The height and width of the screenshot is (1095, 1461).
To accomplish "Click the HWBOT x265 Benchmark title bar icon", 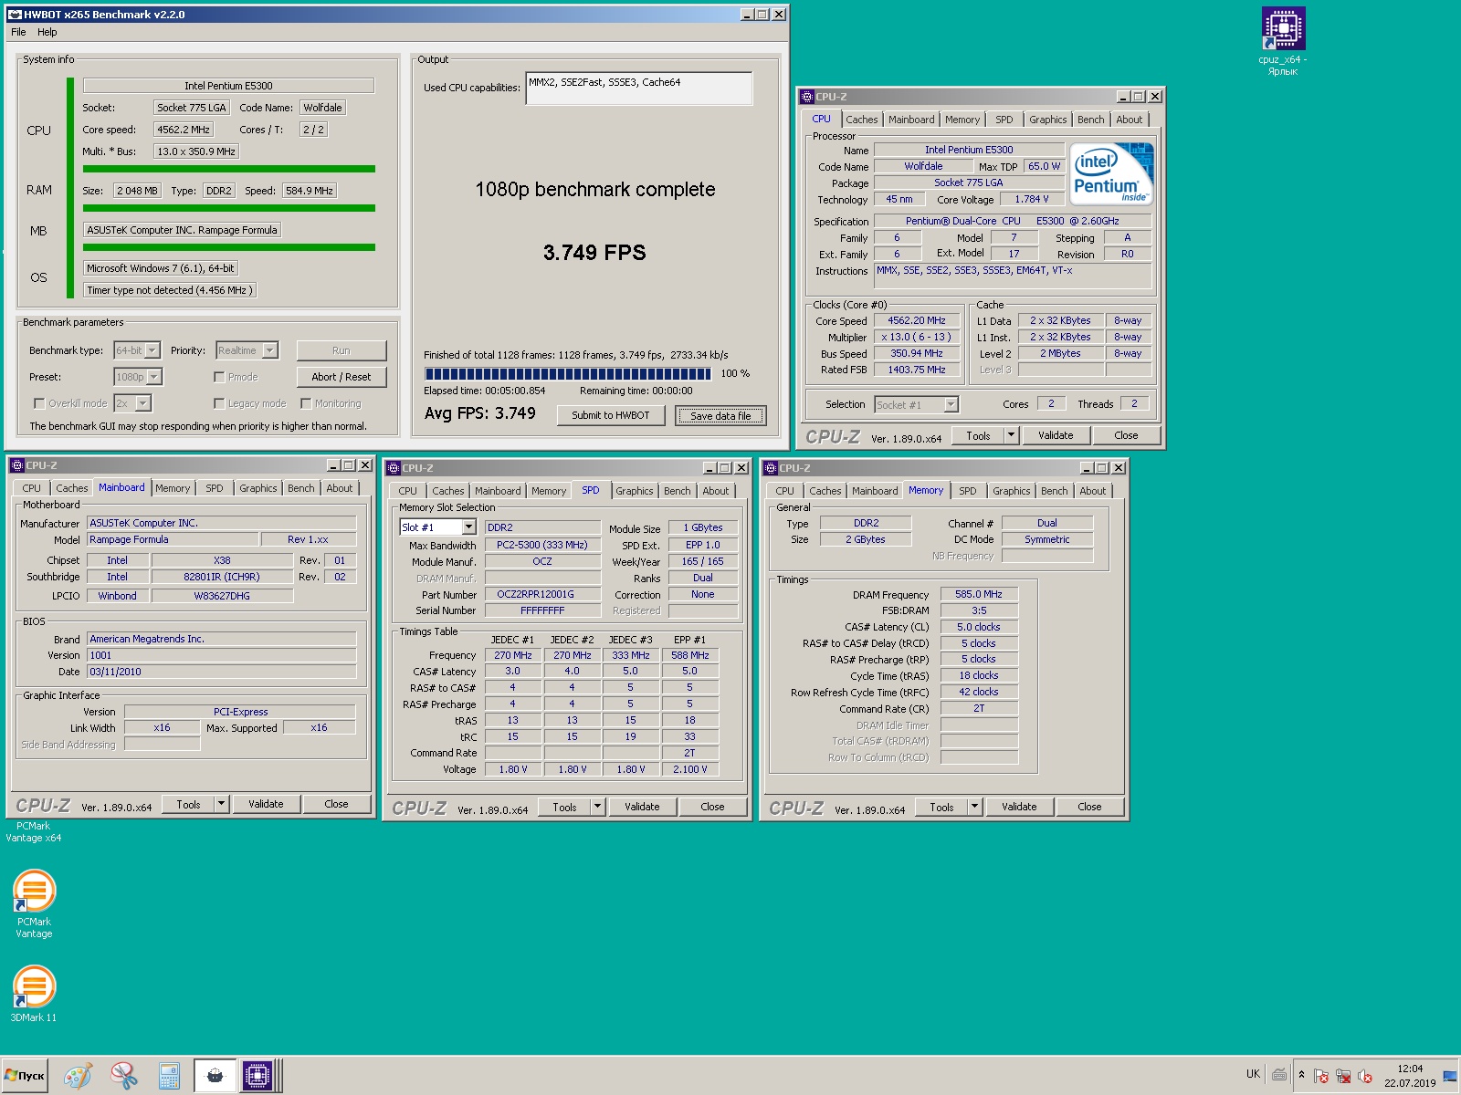I will tap(15, 15).
